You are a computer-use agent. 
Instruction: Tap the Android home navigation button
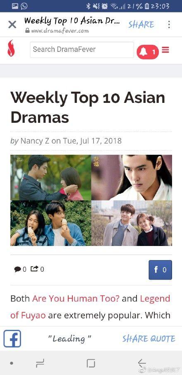click(91, 363)
